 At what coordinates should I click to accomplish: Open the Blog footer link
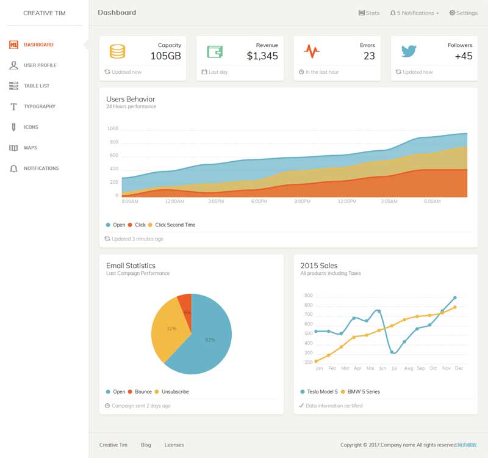click(146, 445)
